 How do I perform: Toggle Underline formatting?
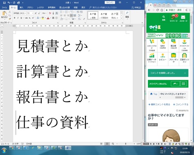[21, 18]
